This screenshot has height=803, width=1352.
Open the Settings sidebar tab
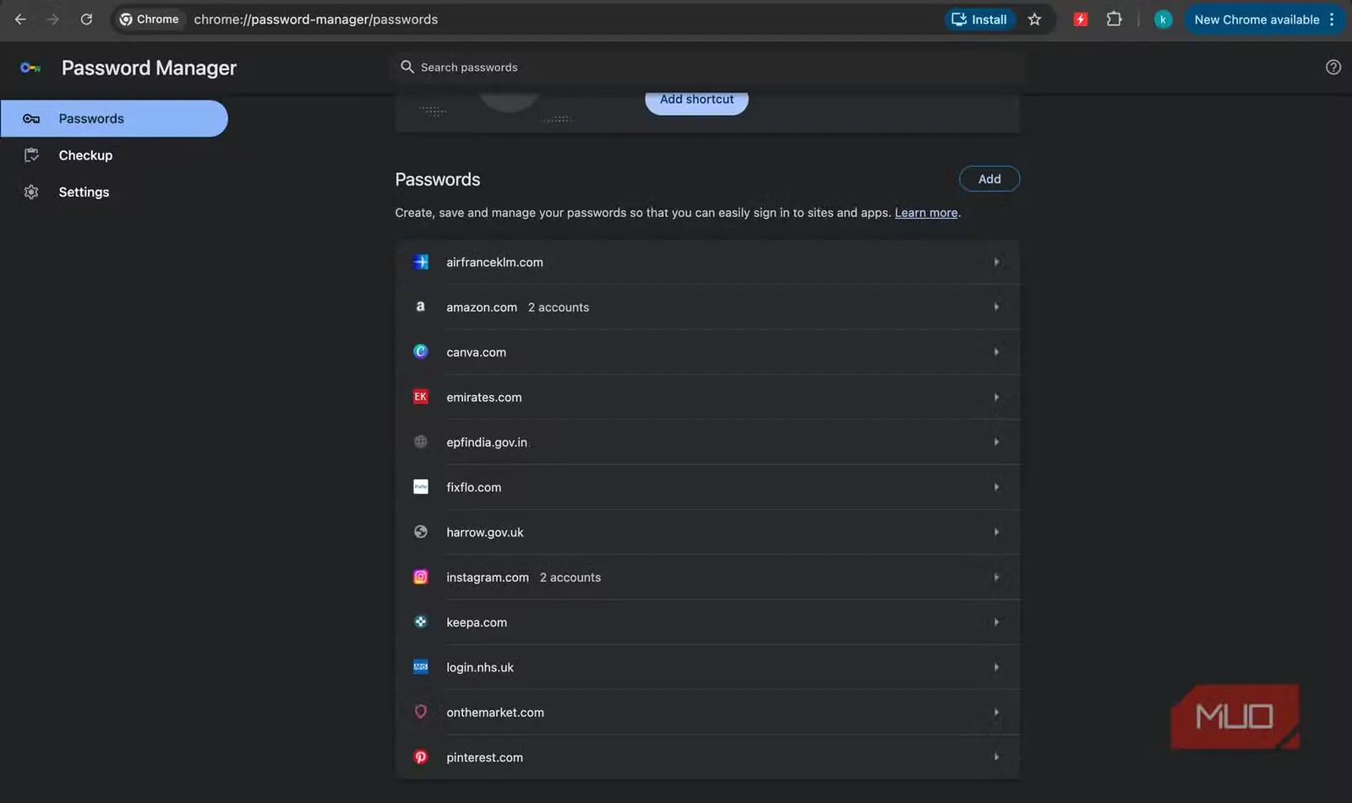point(114,192)
